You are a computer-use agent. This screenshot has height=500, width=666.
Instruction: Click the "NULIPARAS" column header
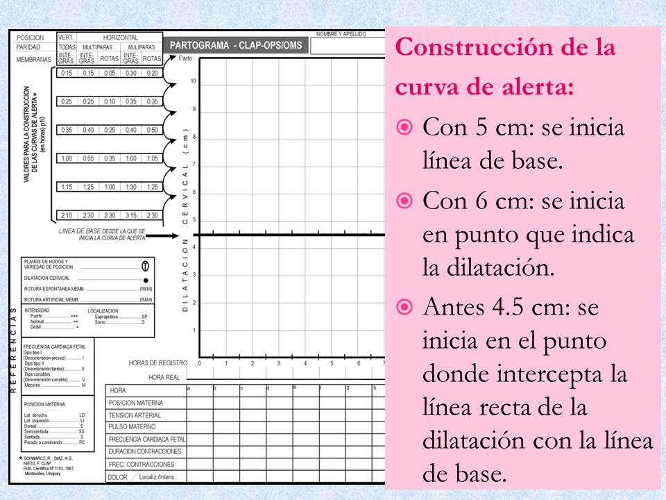(142, 47)
